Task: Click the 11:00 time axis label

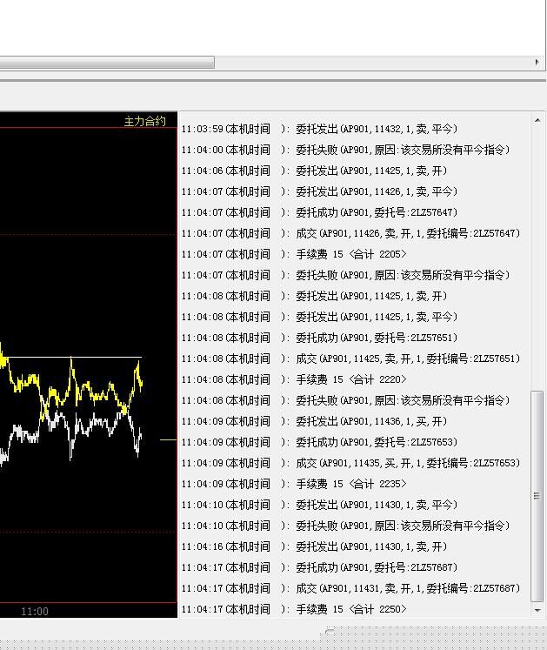Action: (x=35, y=612)
